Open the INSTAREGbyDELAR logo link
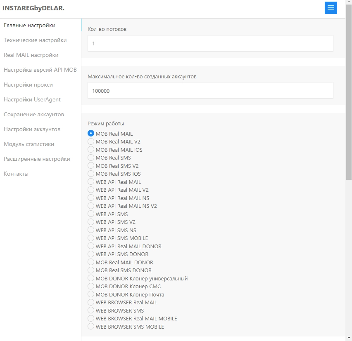The width and height of the screenshot is (352, 341). [33, 8]
